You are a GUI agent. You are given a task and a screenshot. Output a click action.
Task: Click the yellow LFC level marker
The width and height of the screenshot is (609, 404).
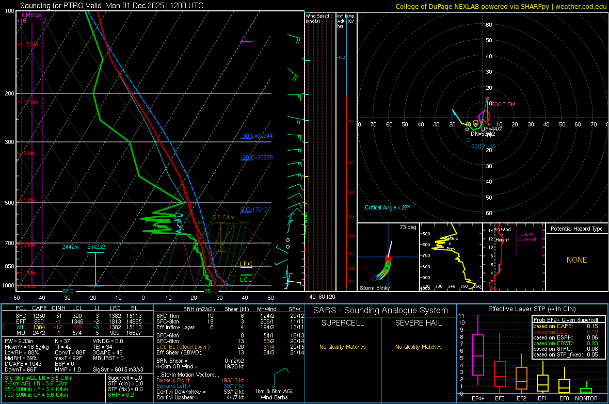(x=246, y=265)
